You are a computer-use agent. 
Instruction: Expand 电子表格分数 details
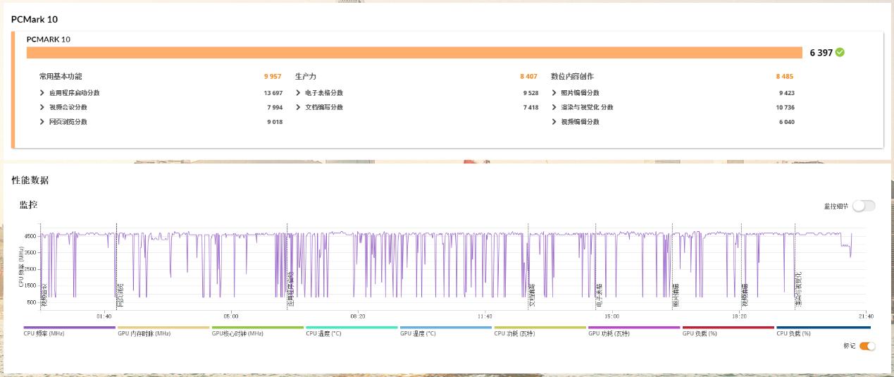point(298,93)
